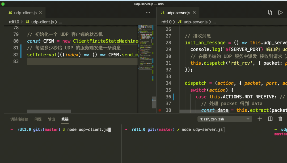Viewport: 287px width, 163px height.
Task: Click rdt1.0 breadcrumb in right editor
Action: click(x=166, y=22)
